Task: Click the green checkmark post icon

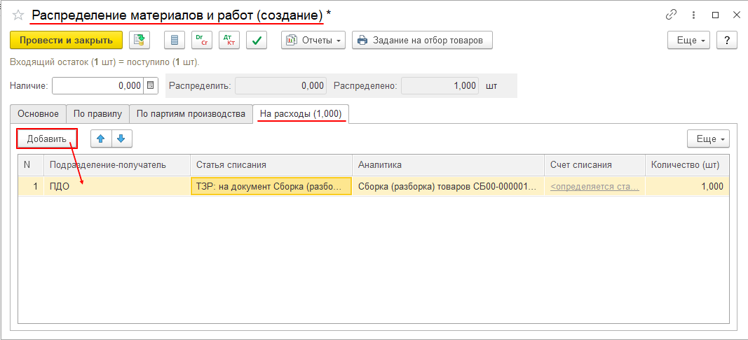Action: click(257, 40)
